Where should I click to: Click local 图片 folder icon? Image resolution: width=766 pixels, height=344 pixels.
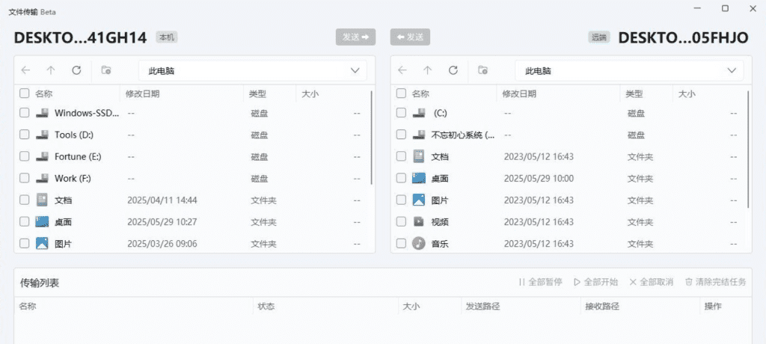pos(42,243)
